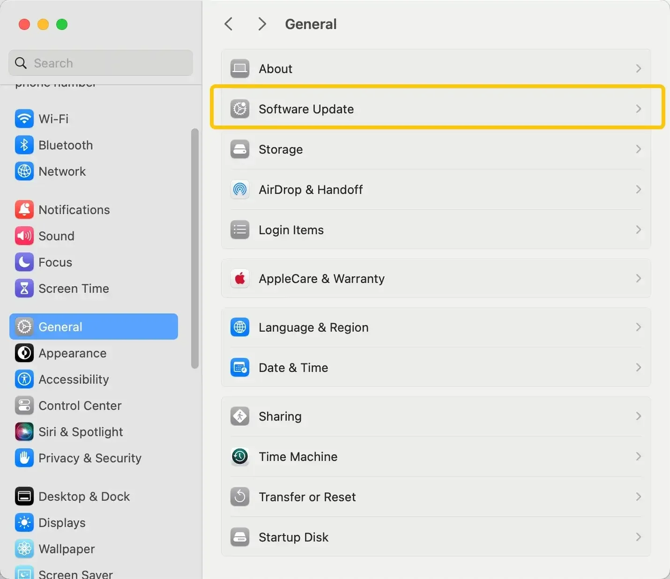Click the Transfer or Reset icon
The image size is (670, 579).
pyautogui.click(x=240, y=497)
